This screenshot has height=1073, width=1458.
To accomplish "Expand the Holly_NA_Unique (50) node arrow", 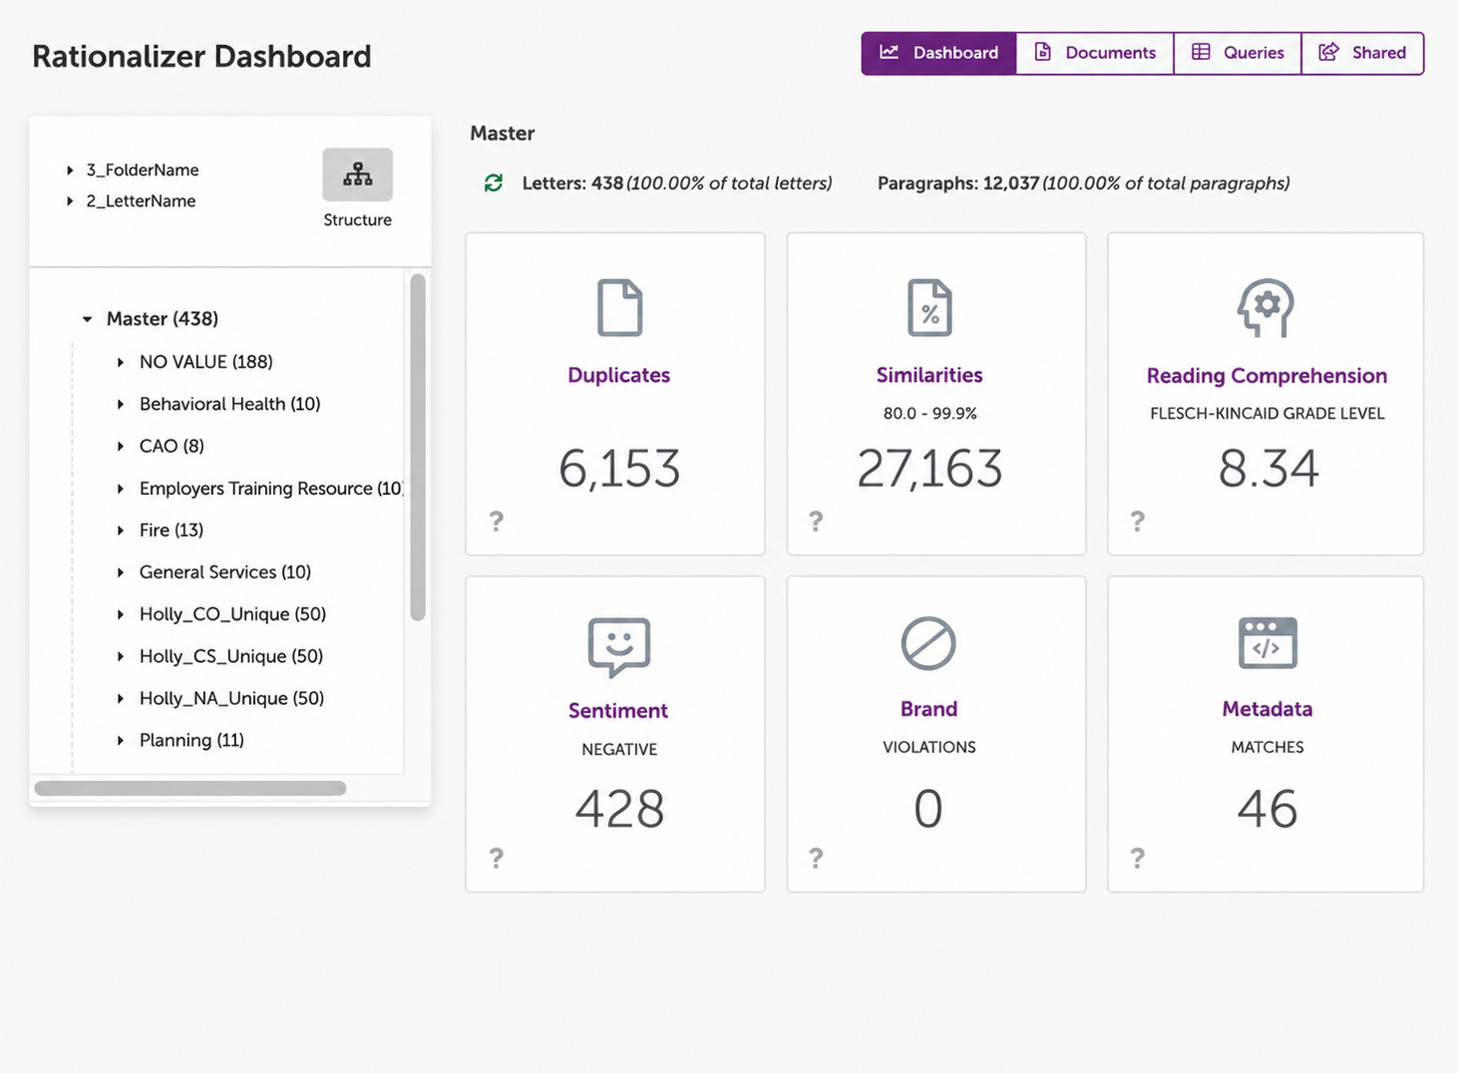I will (121, 698).
